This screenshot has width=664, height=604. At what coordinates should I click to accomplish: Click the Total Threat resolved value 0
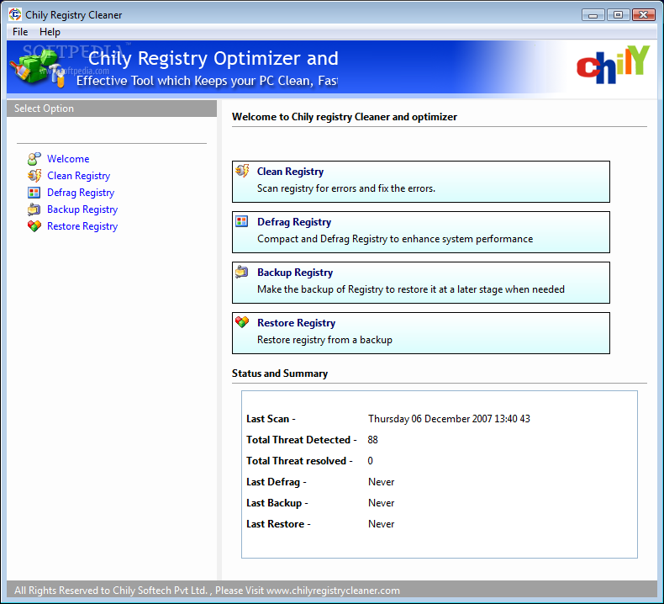point(370,461)
